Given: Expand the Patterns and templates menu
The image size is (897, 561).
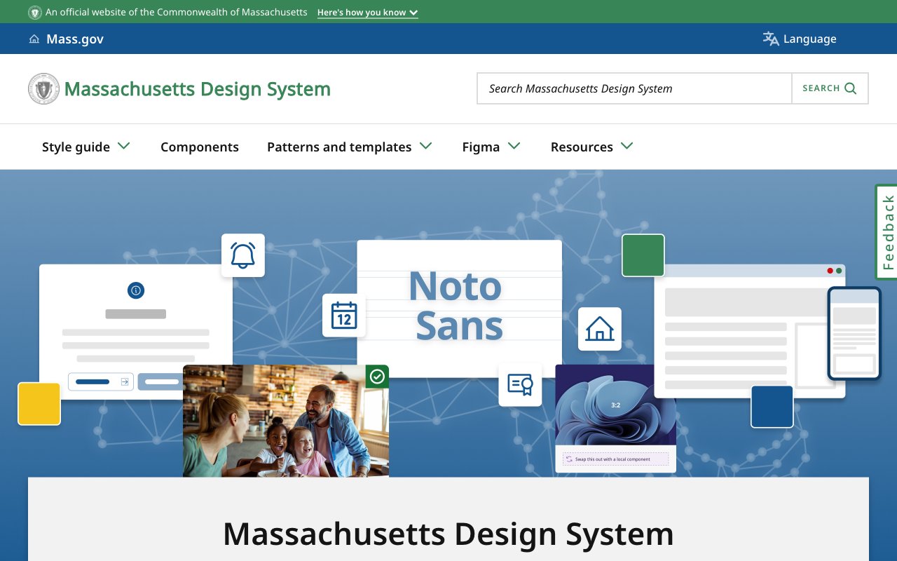Looking at the screenshot, I should 350,147.
